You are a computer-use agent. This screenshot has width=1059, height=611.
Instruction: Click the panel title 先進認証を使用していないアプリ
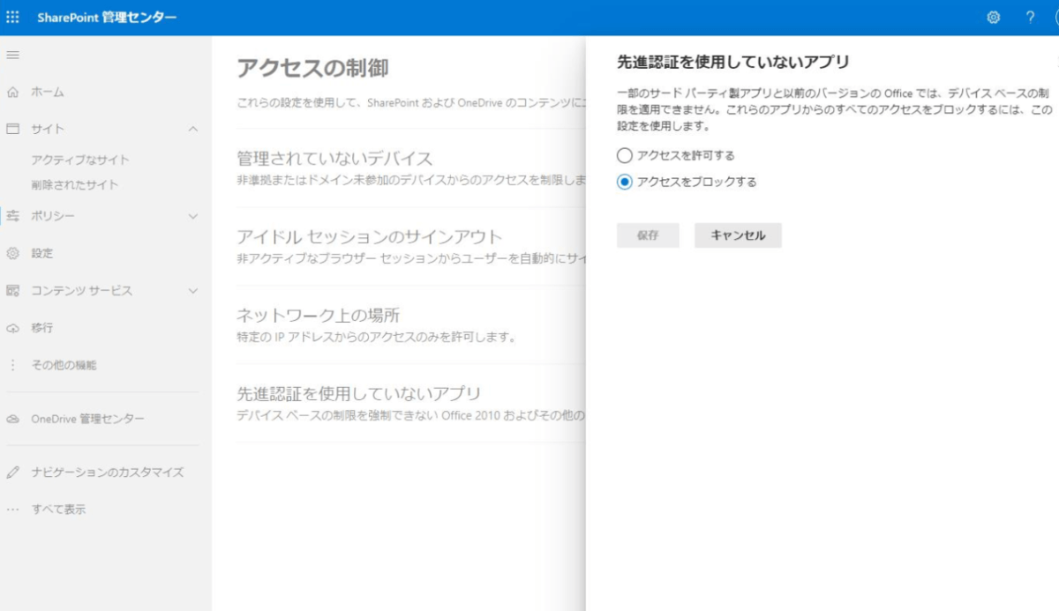click(x=732, y=62)
